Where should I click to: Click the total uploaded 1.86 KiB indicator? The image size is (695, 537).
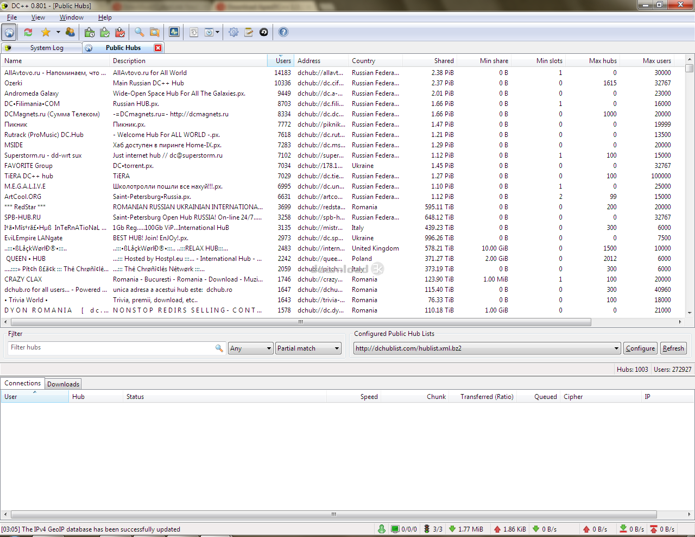(509, 529)
